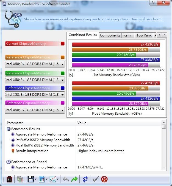Click the Int Memory Bandwidth [y] axis toggle
The width and height of the screenshot is (172, 186).
[x=71, y=75]
